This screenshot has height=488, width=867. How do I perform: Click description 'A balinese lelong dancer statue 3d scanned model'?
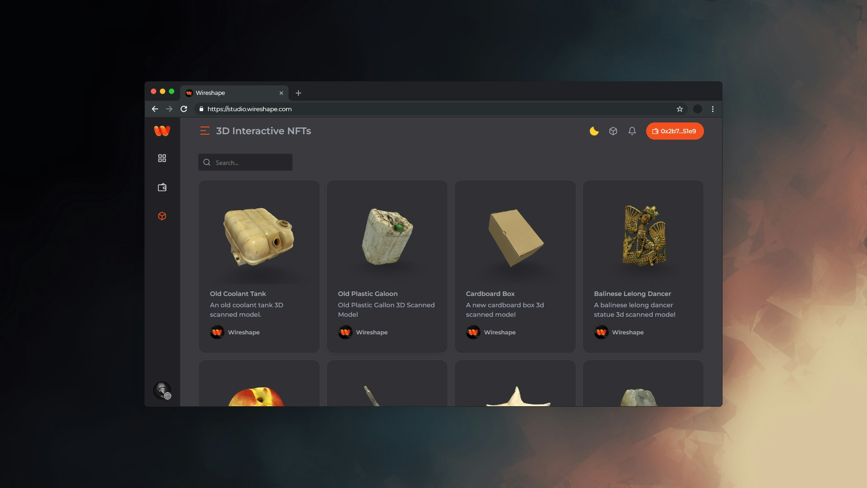(635, 310)
